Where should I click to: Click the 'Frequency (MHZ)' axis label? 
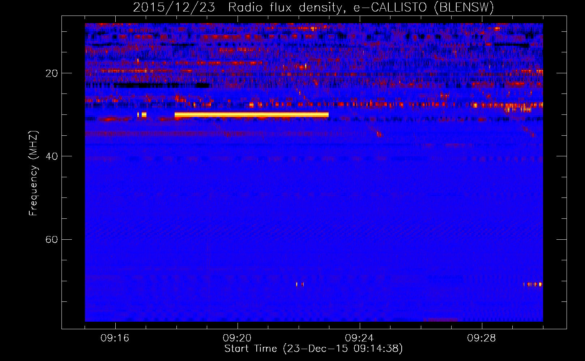(33, 173)
